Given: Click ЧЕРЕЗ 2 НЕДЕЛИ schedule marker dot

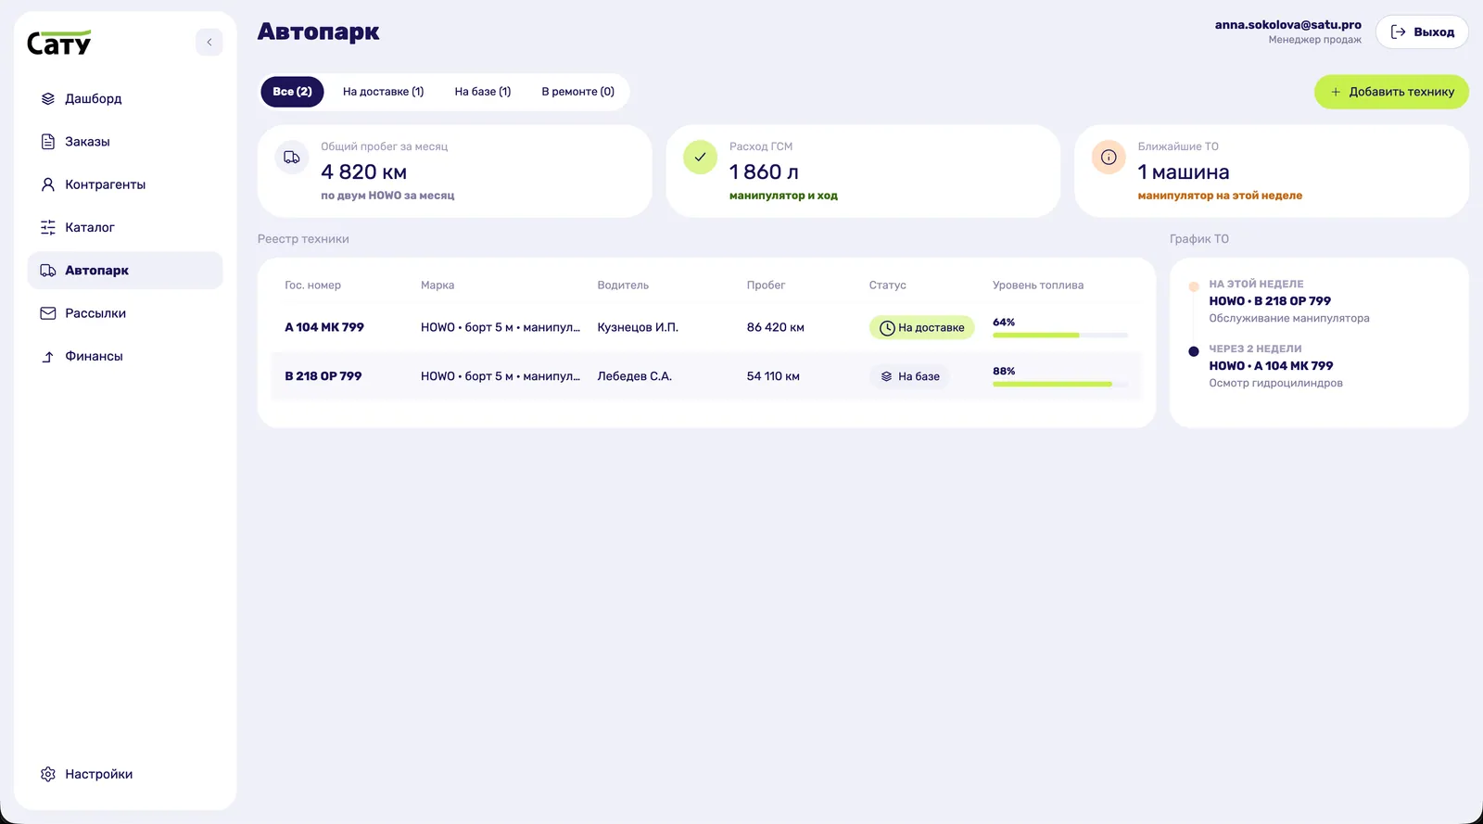Looking at the screenshot, I should 1194,351.
